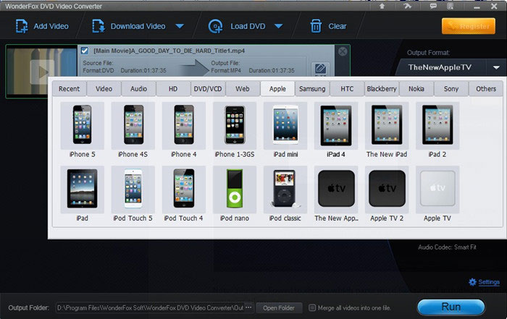Remove the Die Hard video item
The height and width of the screenshot is (319, 507).
pyautogui.click(x=343, y=51)
